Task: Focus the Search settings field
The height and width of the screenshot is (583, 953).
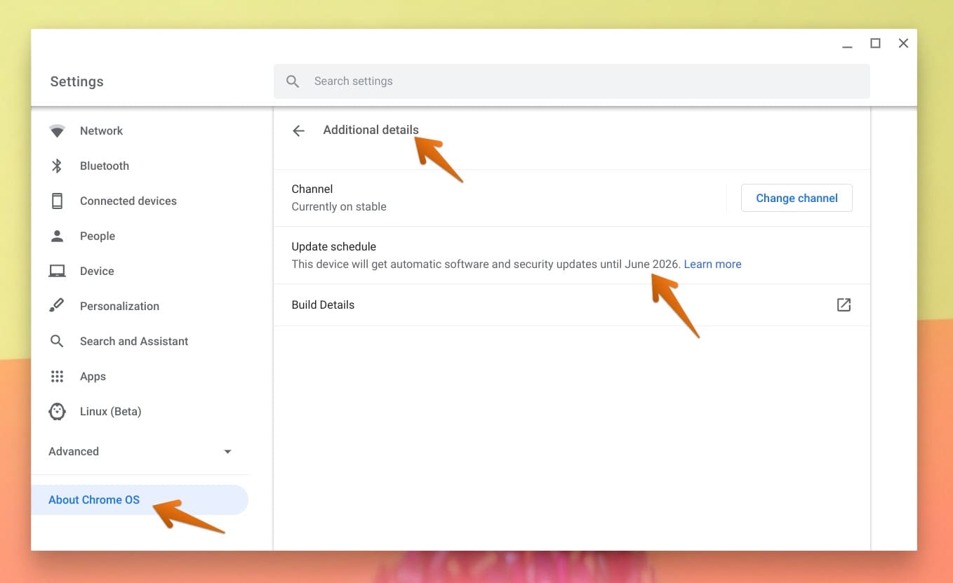Action: pos(571,81)
